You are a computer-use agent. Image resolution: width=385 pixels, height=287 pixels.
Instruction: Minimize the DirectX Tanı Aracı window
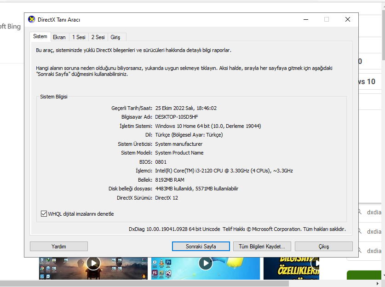click(306, 19)
